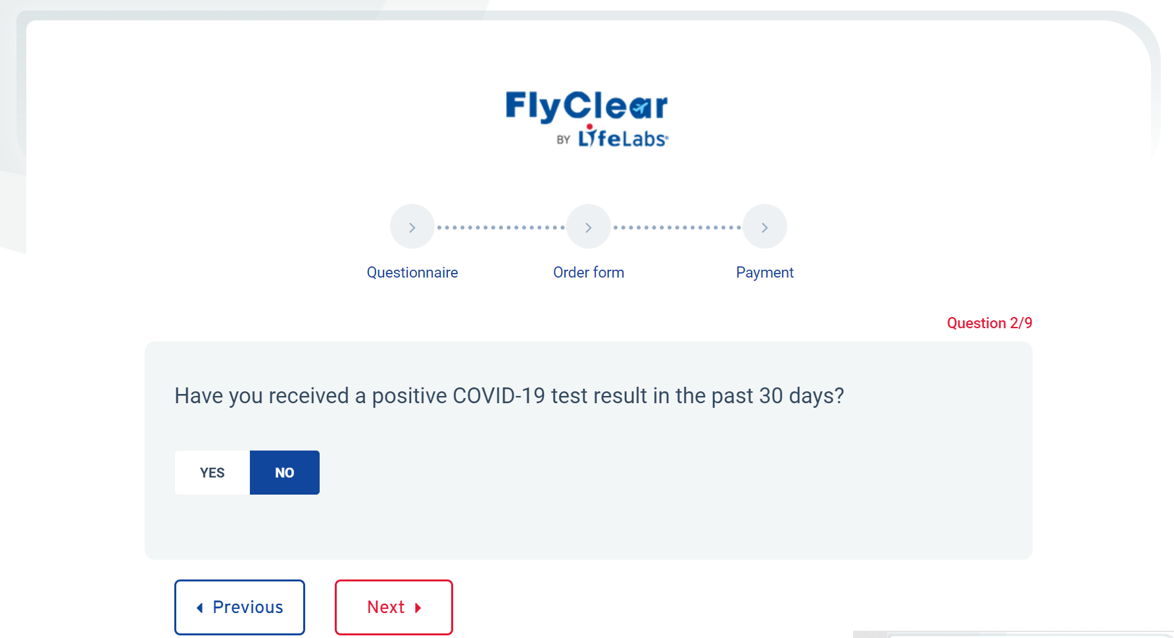Click dotted progress line before Payment
The image size is (1174, 638).
coord(677,228)
